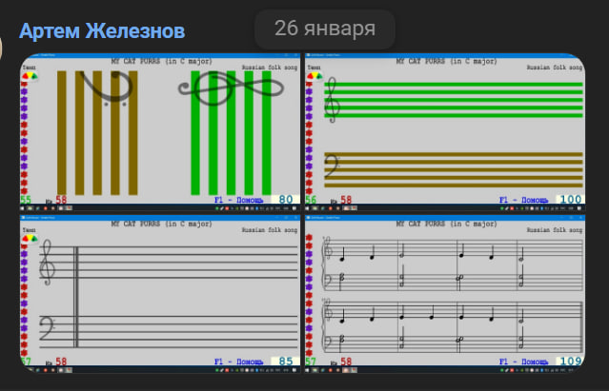
Task: Click F1 - Помощь in the top-left image
Action: coord(238,201)
